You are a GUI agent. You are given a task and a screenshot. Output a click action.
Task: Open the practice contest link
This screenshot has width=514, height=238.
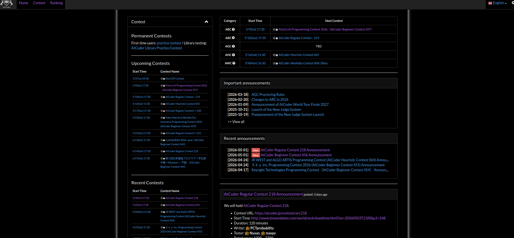(x=169, y=43)
